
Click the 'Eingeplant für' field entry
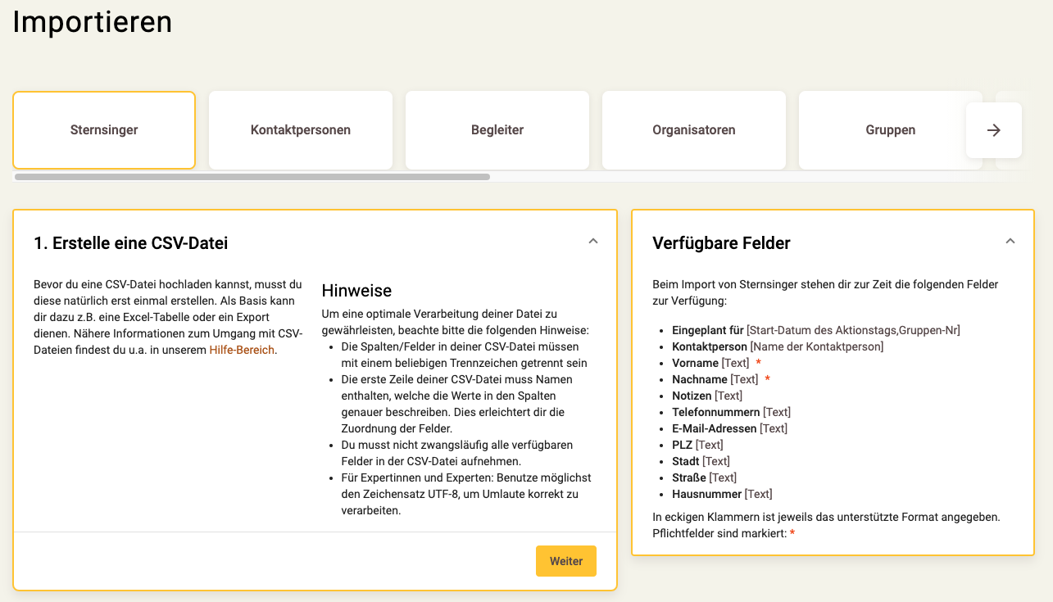816,330
